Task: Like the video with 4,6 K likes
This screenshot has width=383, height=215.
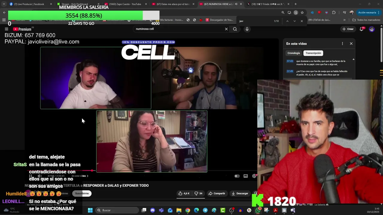Action: (184, 193)
